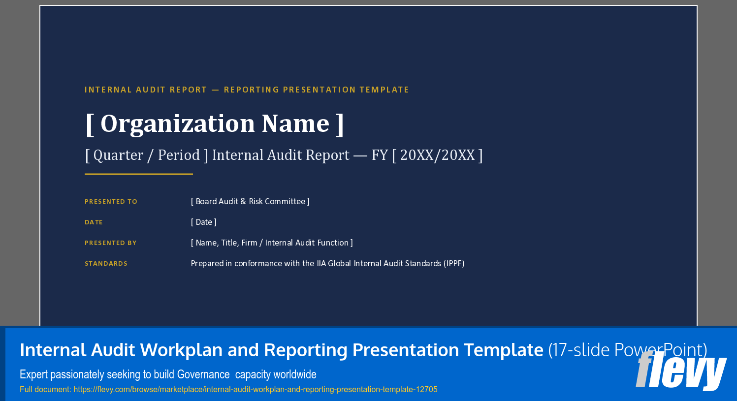Select '[ Name, Title, Firm / Internal Audit Function ]'

pyautogui.click(x=272, y=243)
